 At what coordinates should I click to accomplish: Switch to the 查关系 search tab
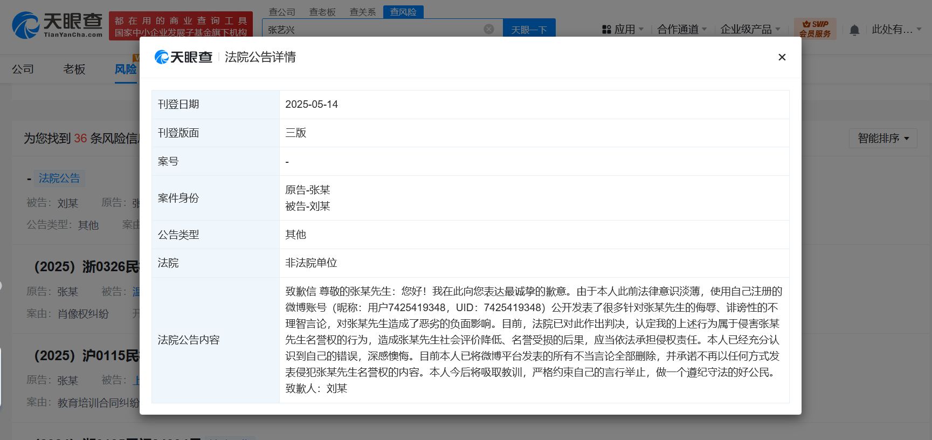tap(362, 12)
